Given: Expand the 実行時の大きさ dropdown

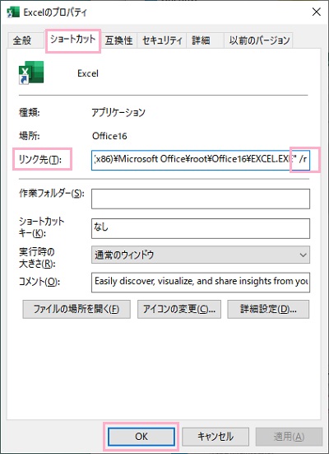Looking at the screenshot, I should [x=201, y=255].
